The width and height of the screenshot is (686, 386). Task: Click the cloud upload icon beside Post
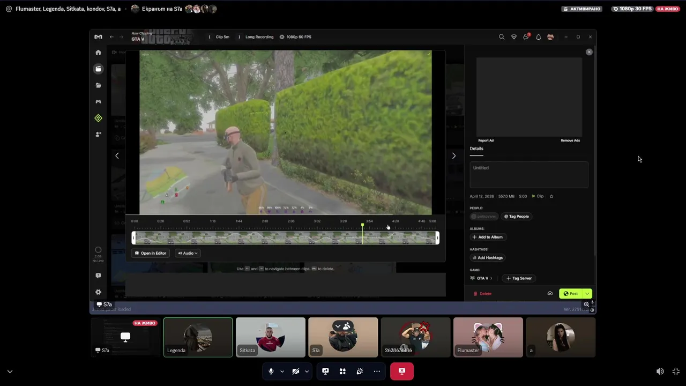click(550, 293)
